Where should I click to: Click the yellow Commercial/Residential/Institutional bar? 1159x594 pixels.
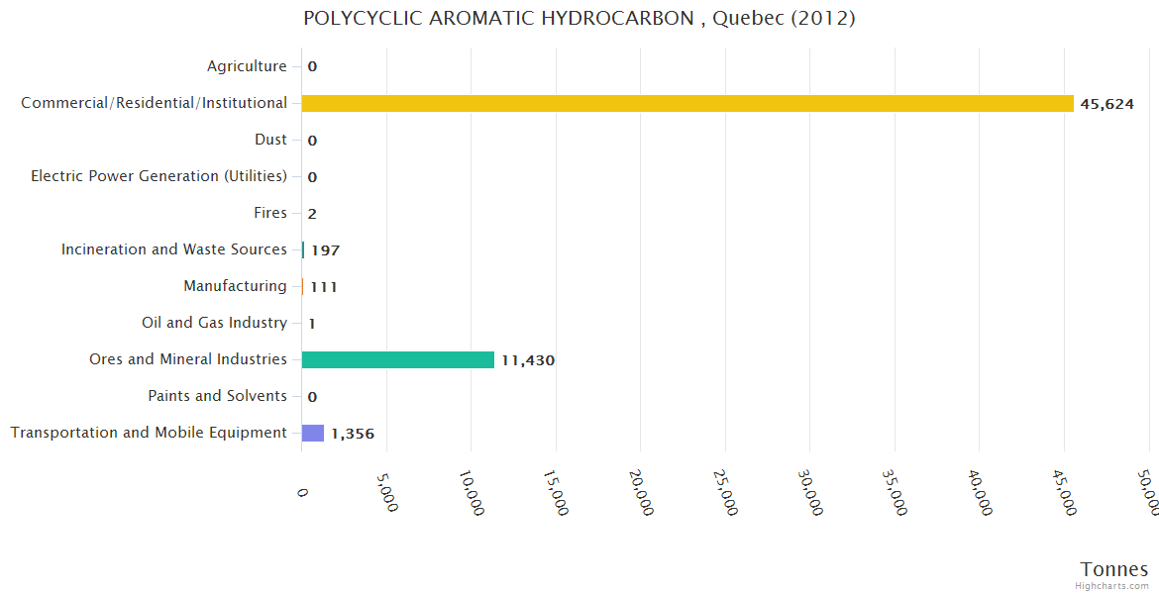click(x=687, y=103)
